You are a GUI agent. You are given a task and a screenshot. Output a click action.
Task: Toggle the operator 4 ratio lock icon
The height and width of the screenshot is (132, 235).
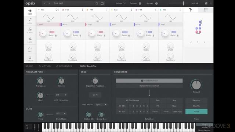[129, 36]
